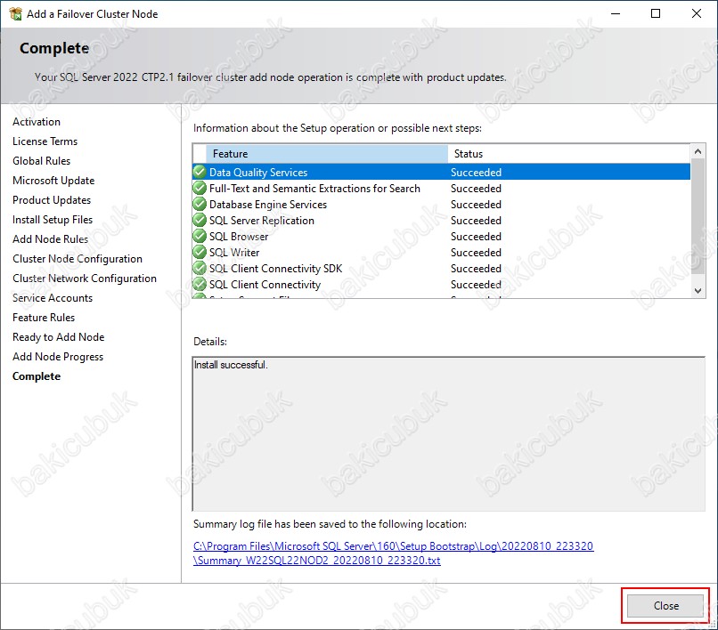
Task: Select Full-Text and Semantic Extractions for Search row
Action: coord(442,188)
